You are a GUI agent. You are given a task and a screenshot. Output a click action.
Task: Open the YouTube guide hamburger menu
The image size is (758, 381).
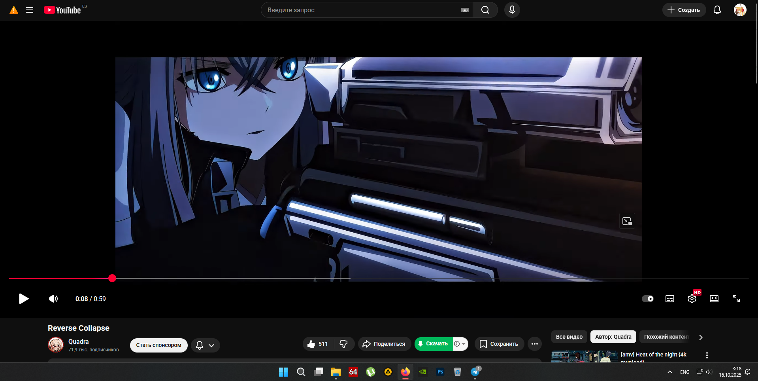(30, 10)
